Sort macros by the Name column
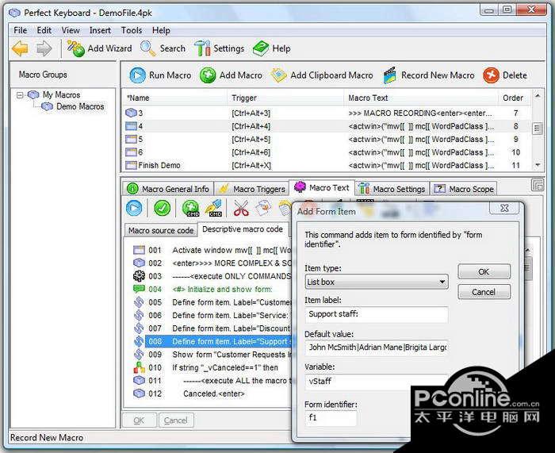 (175, 98)
